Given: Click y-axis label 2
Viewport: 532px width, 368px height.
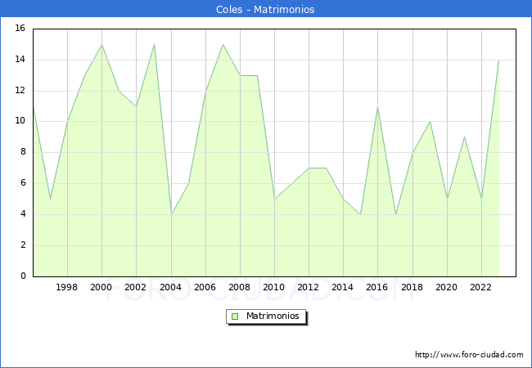Looking at the screenshot, I should coord(23,245).
